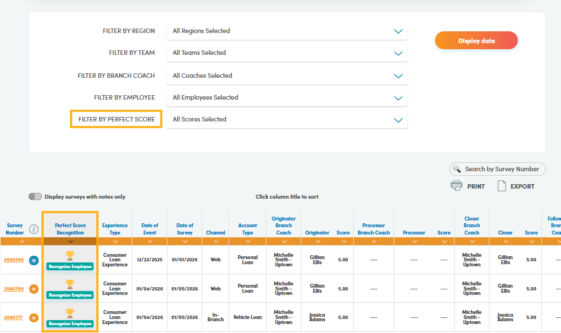Expand the Filter by Team dropdown

(x=287, y=53)
